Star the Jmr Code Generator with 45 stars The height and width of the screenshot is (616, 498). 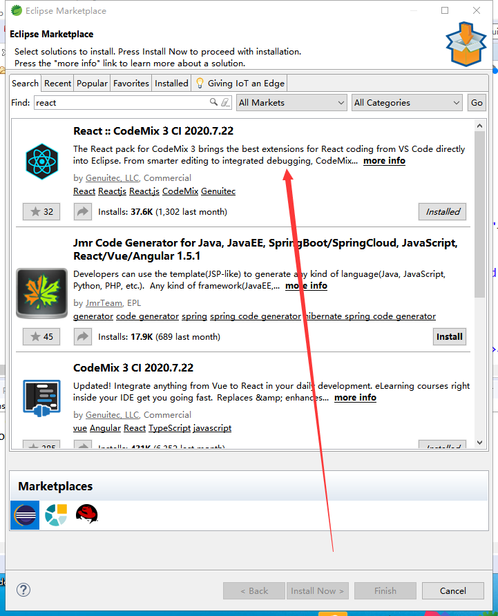click(41, 337)
